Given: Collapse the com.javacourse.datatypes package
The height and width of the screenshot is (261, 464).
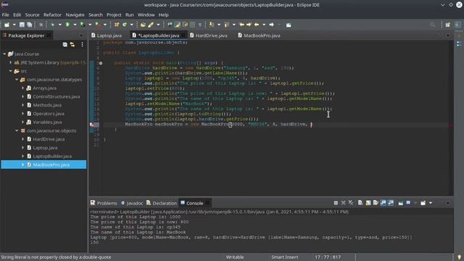Looking at the screenshot, I should click(x=17, y=80).
